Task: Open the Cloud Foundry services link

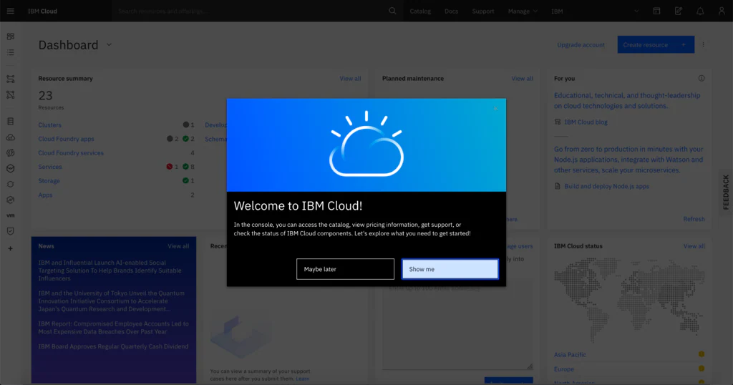Action: (x=71, y=153)
